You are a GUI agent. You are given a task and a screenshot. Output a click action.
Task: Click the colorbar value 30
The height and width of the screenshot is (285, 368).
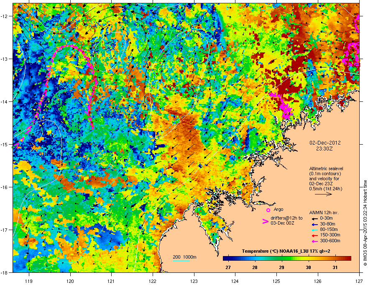pyautogui.click(x=308, y=267)
